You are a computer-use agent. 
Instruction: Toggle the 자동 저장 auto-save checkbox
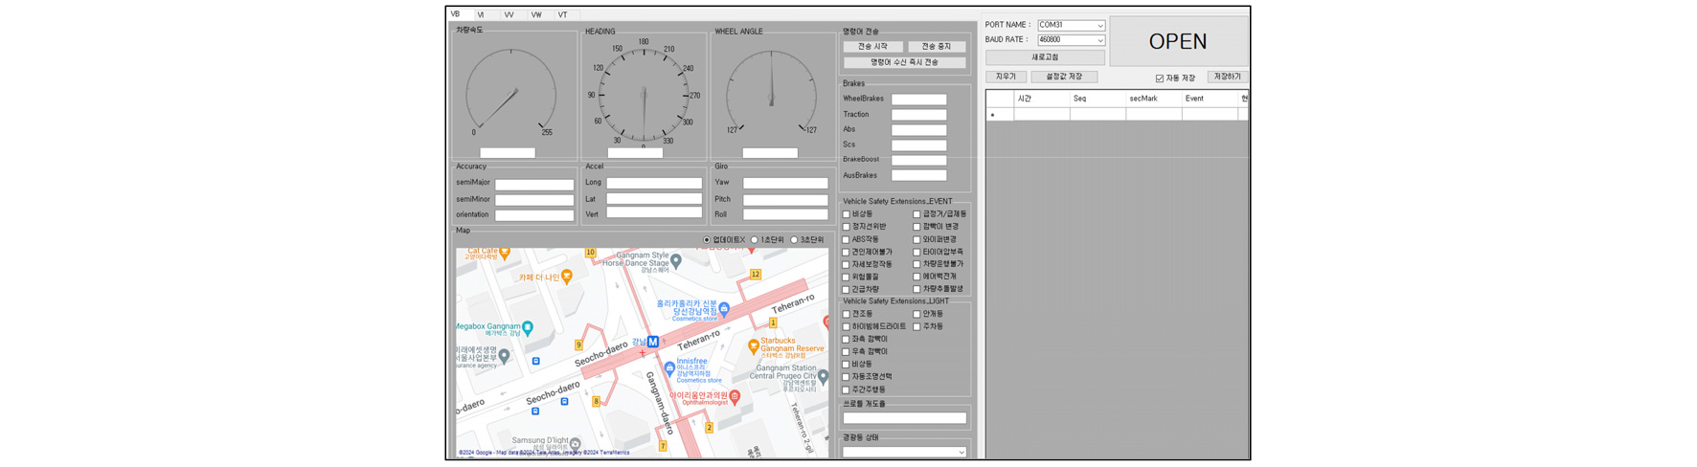coord(1159,78)
